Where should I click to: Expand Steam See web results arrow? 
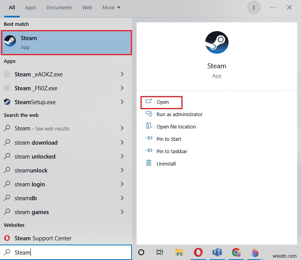pyautogui.click(x=122, y=128)
